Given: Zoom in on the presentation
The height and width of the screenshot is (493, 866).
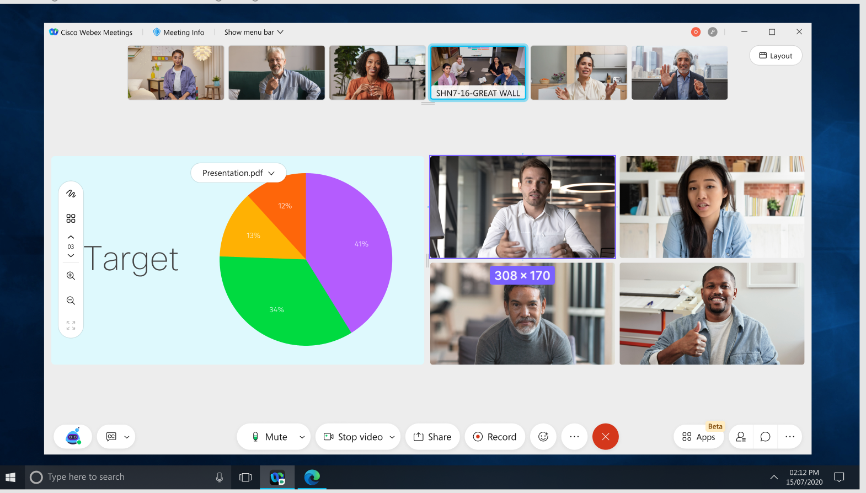Looking at the screenshot, I should point(71,276).
